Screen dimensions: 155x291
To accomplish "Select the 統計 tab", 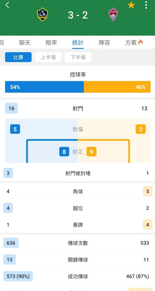I will tap(78, 43).
